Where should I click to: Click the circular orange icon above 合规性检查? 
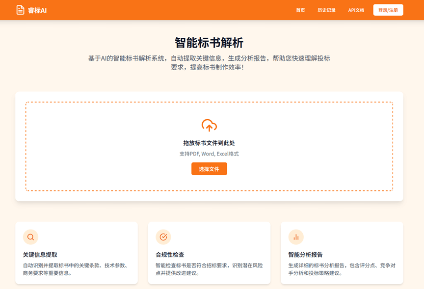click(x=163, y=236)
